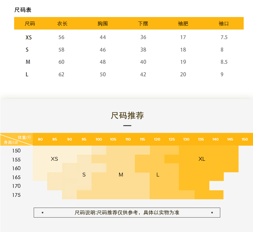Viewport: 253px width, 232px height.
Task: Select the XS zone in recommendation chart
Action: click(55, 159)
